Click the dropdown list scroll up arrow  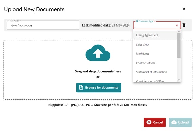pyautogui.click(x=179, y=31)
